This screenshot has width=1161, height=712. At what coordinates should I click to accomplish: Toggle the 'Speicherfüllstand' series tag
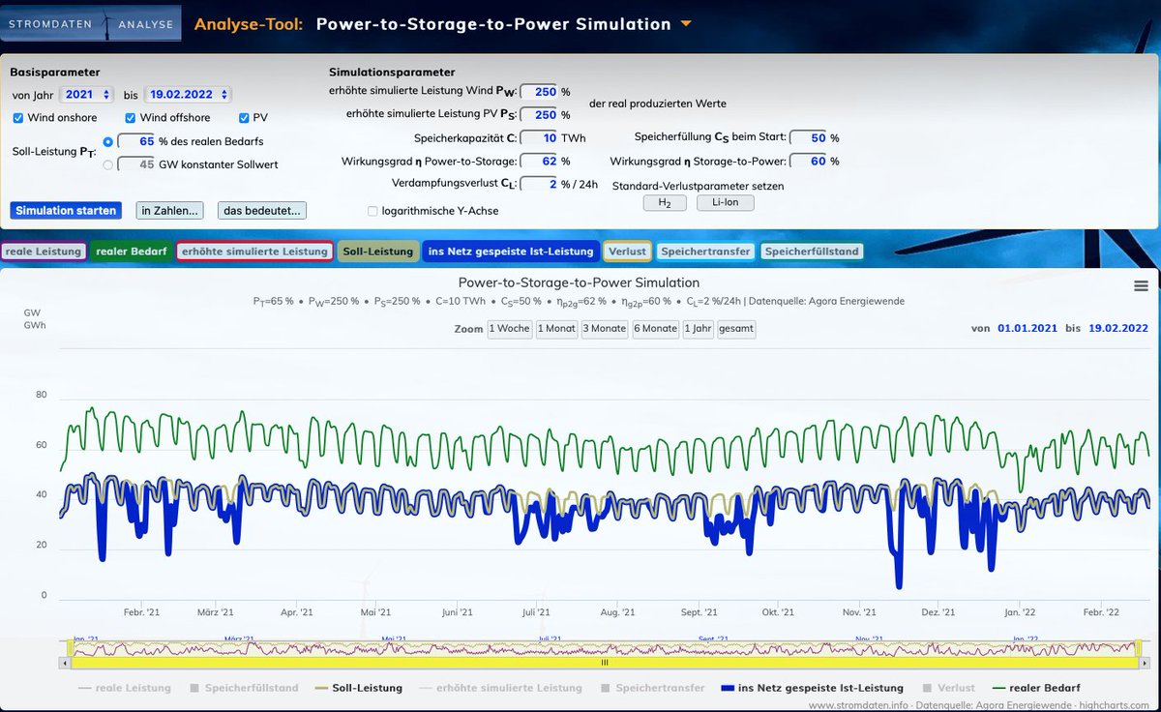click(811, 252)
